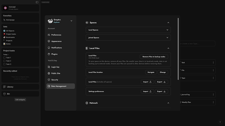225x126 pixels.
Task: Collapse the Local Files section chevron
Action: [x=168, y=48]
